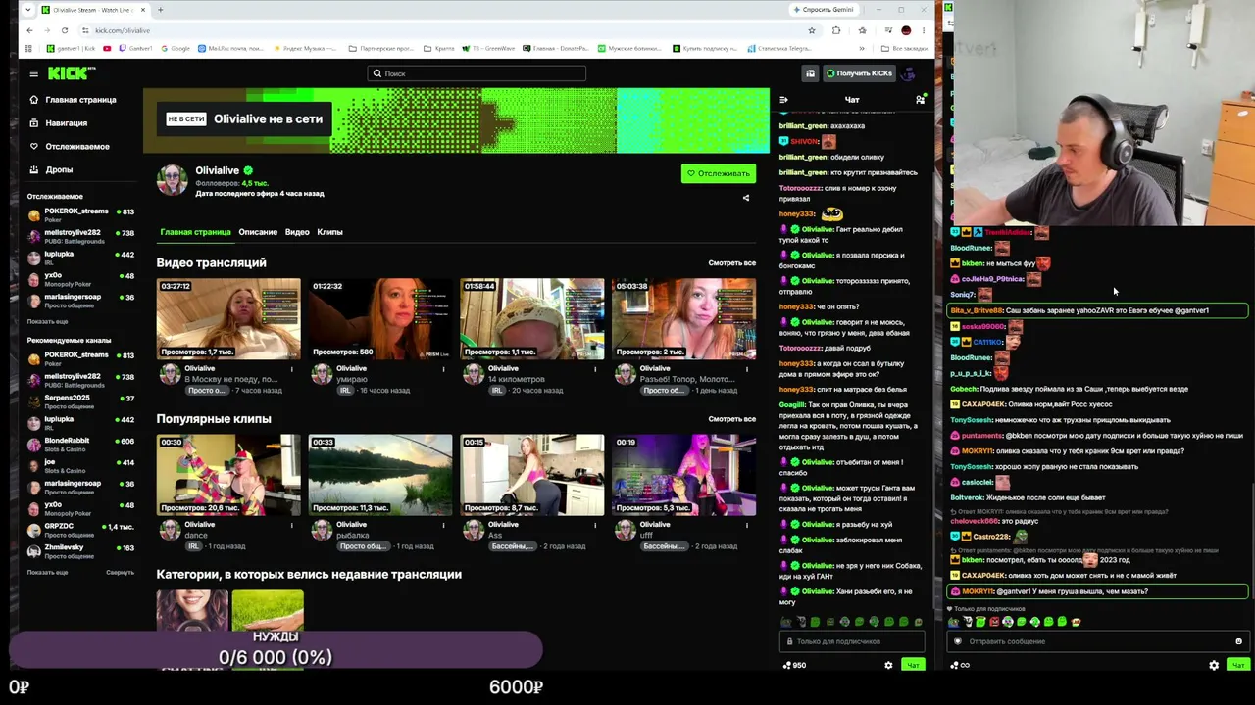The width and height of the screenshot is (1255, 705).
Task: Open lupiupka in the followed channels list
Action: (x=80, y=257)
